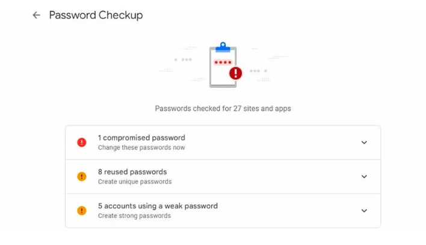
Task: Click "Create unique passwords" text
Action: pyautogui.click(x=135, y=182)
